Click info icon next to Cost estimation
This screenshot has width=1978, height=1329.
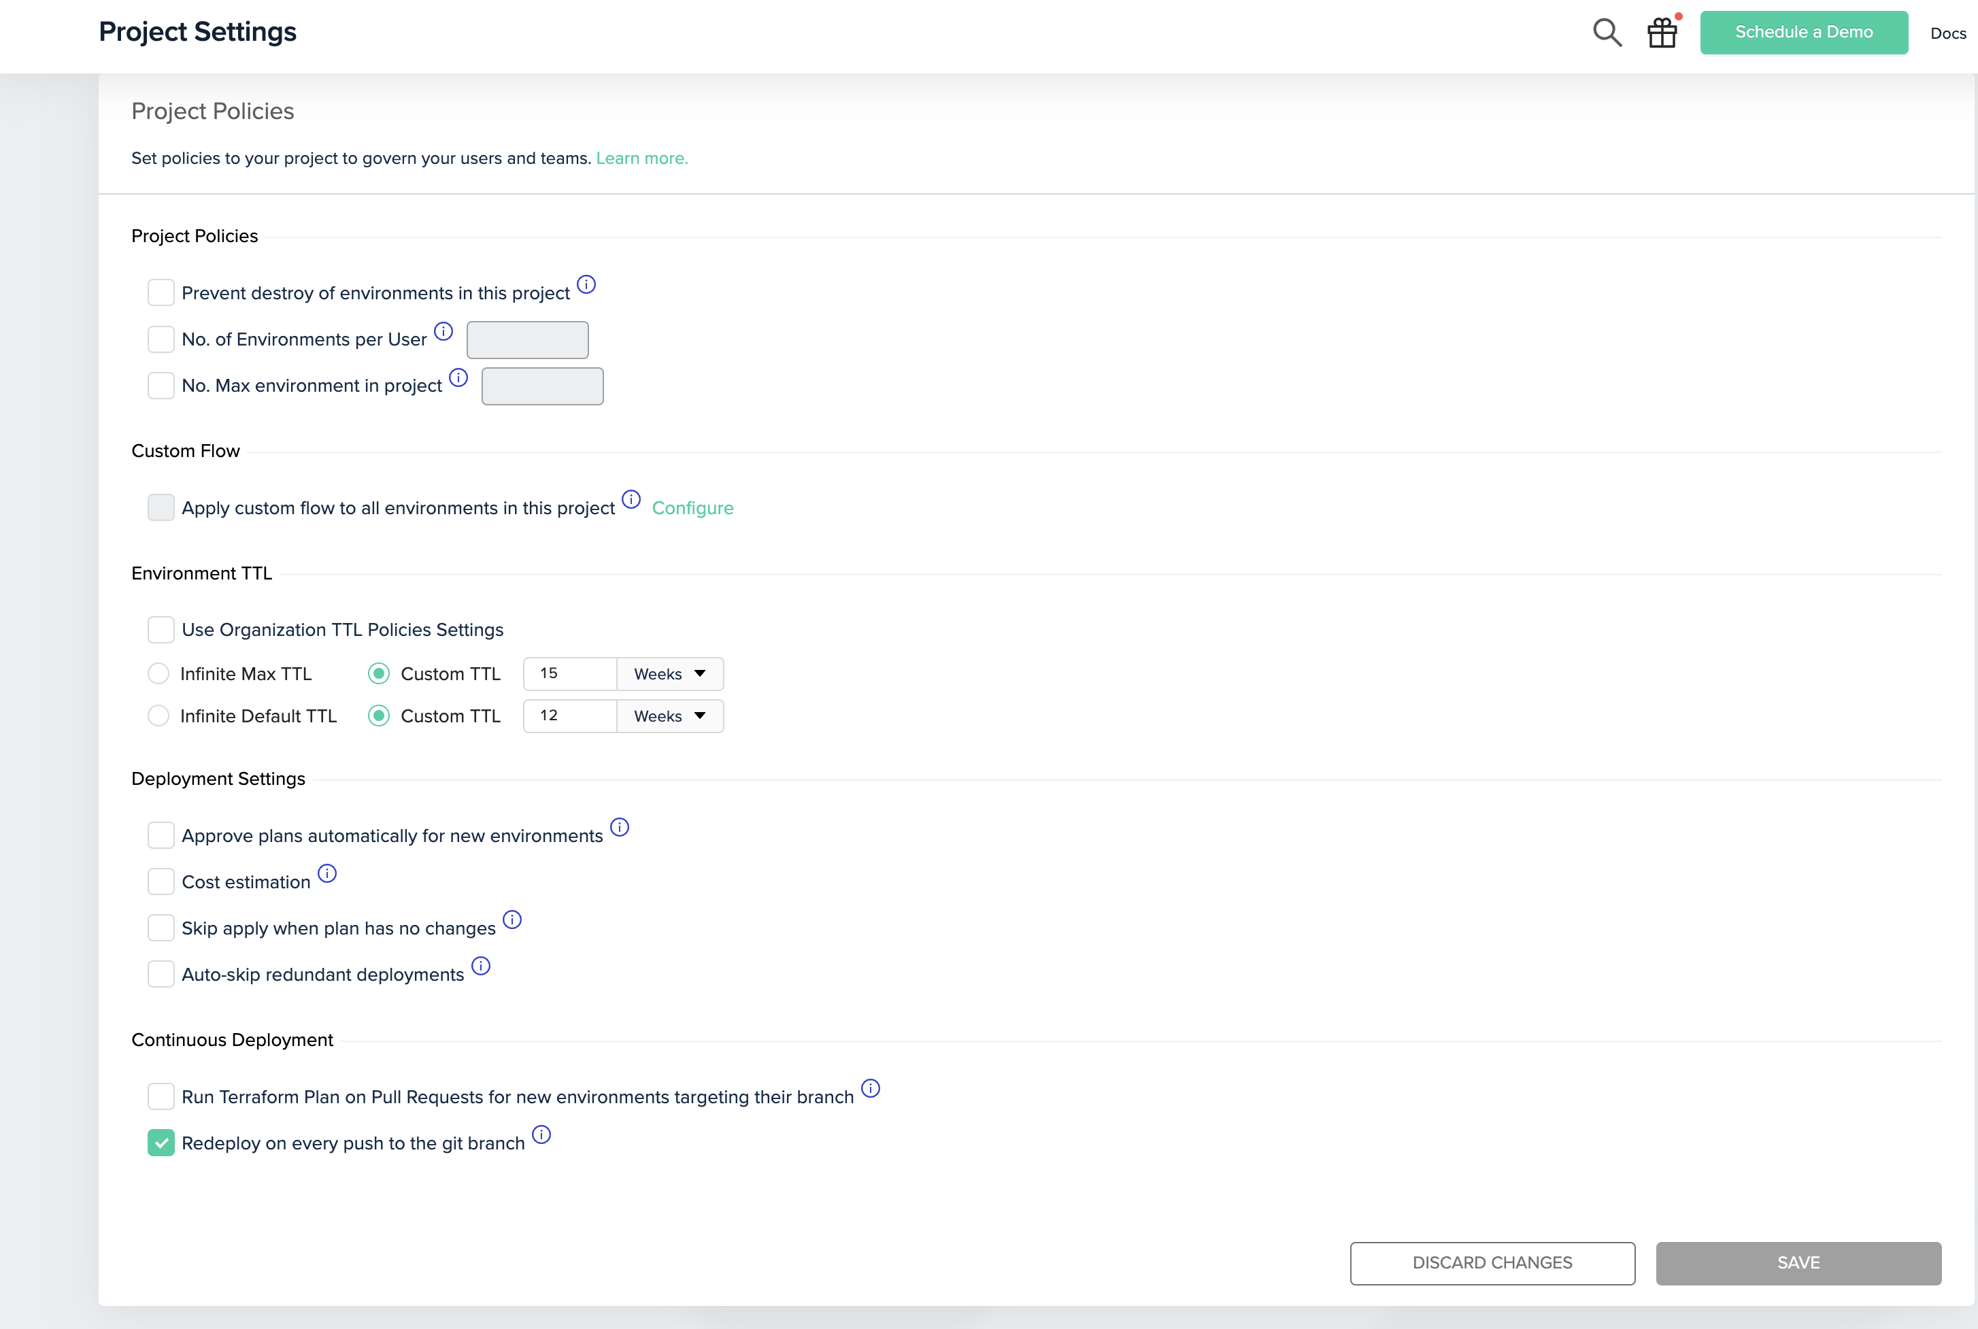327,873
